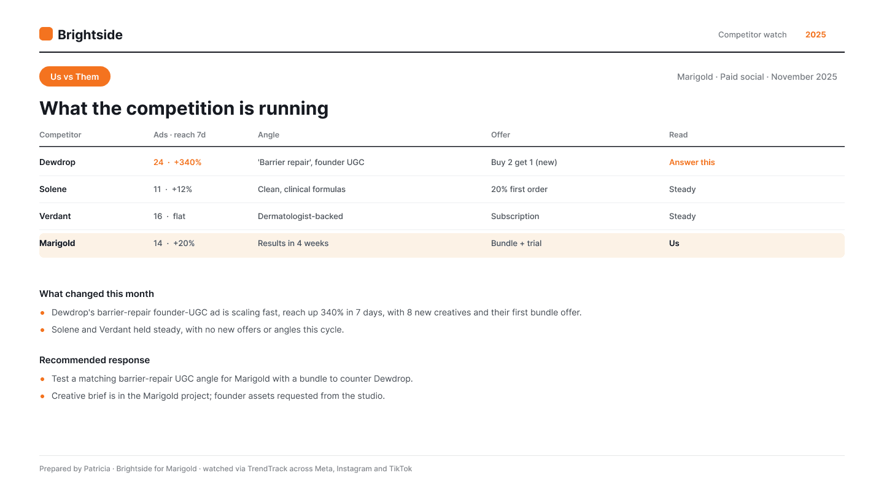The width and height of the screenshot is (884, 497).
Task: Click the Steady read in Solene row
Action: tap(683, 190)
